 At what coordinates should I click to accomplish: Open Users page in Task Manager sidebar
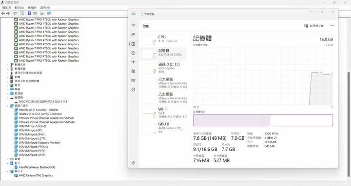[133, 71]
